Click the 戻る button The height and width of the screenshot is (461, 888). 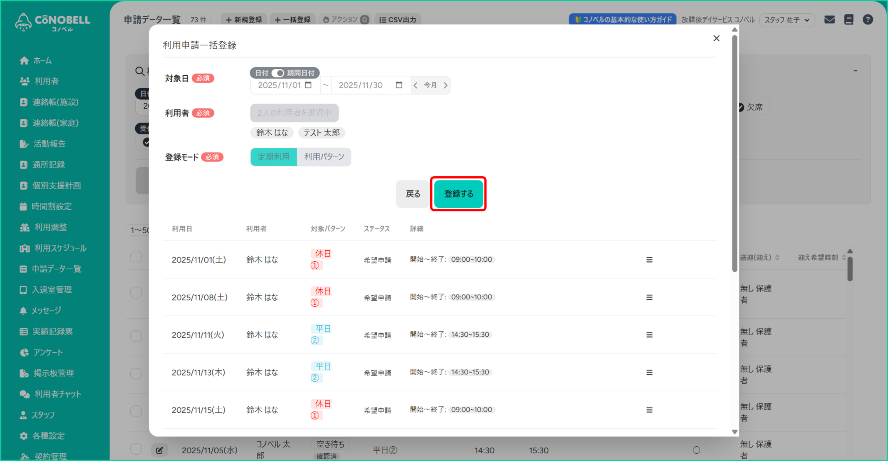point(413,194)
